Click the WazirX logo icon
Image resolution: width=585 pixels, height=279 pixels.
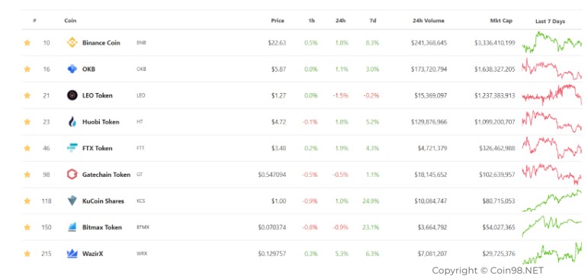click(72, 254)
